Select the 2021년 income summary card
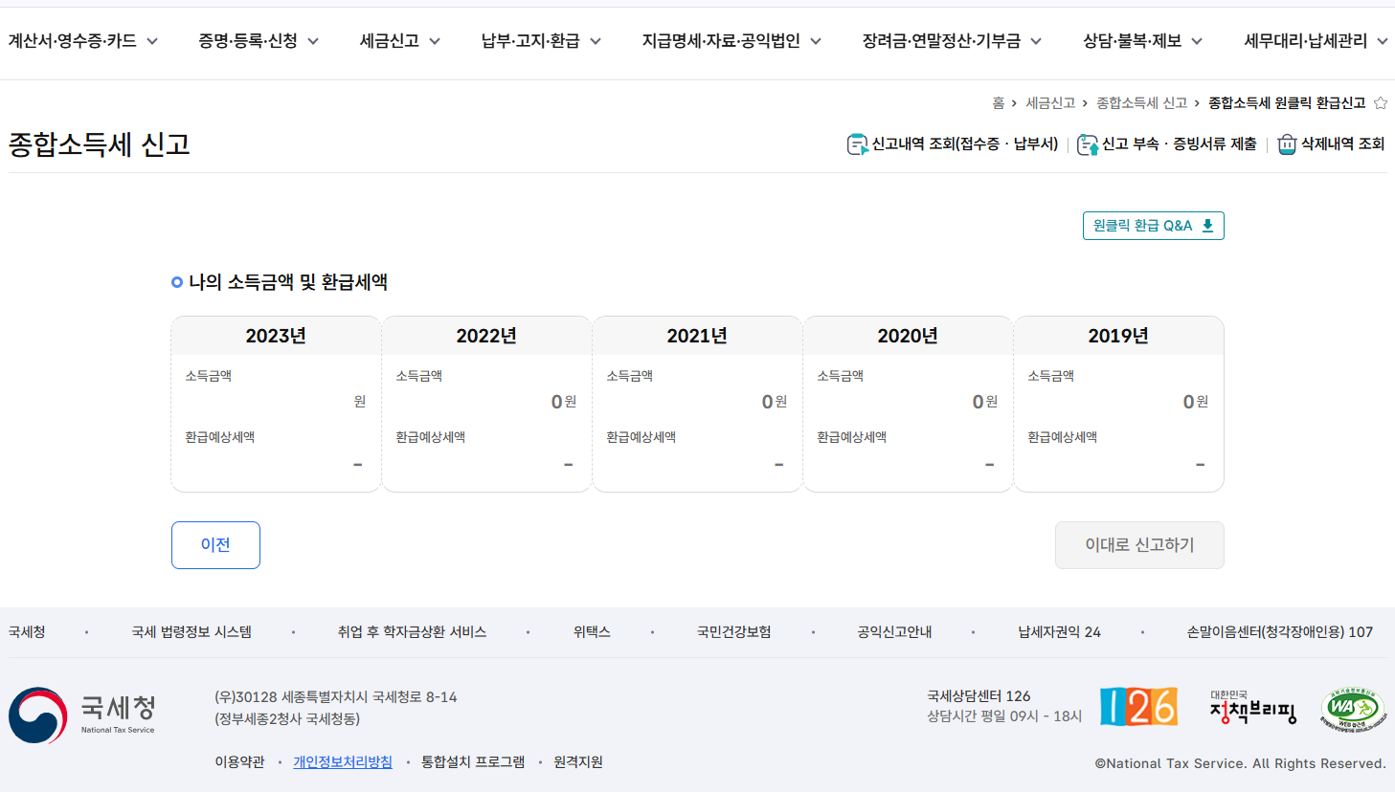Viewport: 1395px width, 792px height. (696, 403)
